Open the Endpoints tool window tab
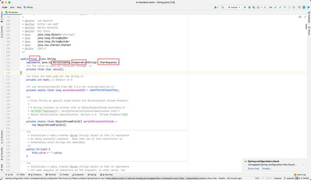This screenshot has width=311, height=180. (x=78, y=175)
